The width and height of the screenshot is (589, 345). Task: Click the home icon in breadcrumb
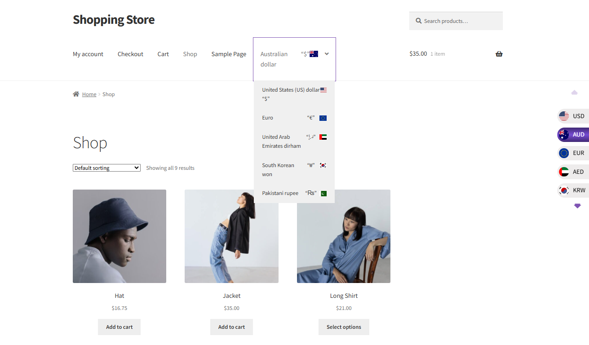coord(76,94)
